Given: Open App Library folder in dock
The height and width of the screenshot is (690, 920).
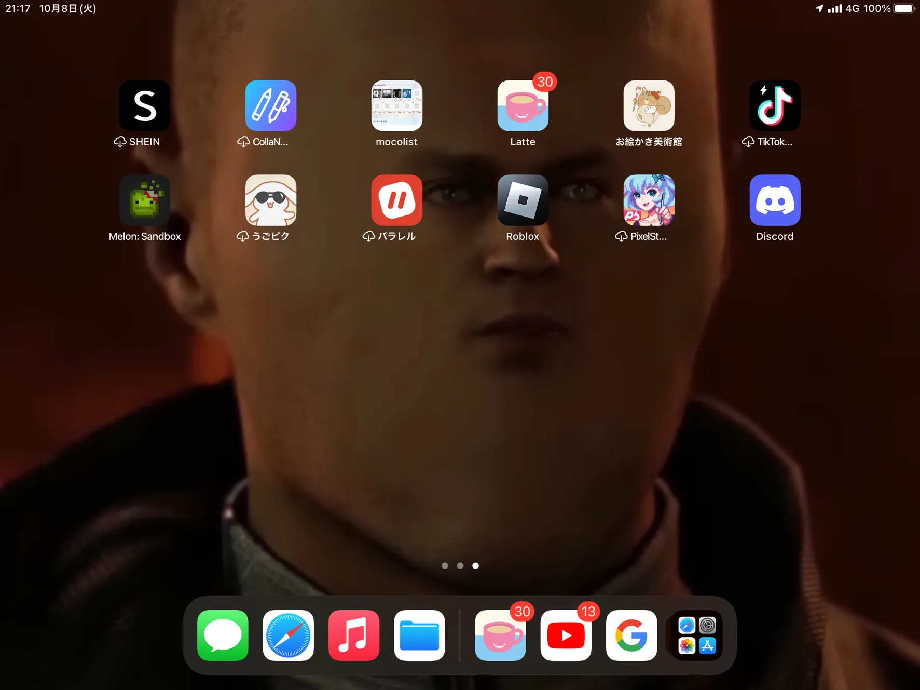Looking at the screenshot, I should click(x=697, y=635).
